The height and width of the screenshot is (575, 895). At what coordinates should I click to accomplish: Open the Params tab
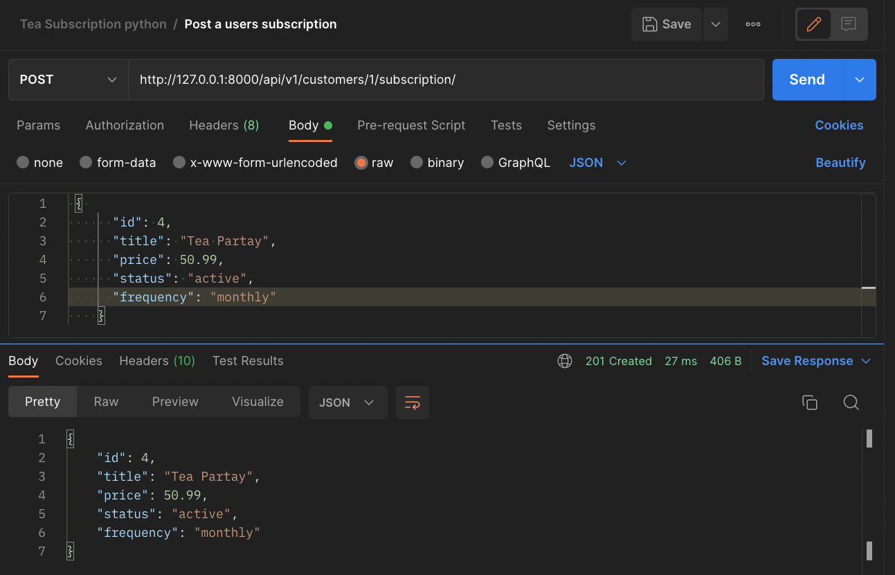(38, 125)
